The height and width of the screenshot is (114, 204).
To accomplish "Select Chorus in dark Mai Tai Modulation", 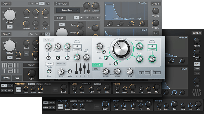I will pos(73,101).
